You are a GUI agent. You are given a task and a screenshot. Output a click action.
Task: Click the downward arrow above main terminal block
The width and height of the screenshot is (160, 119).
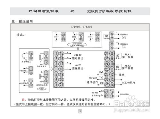pyautogui.click(x=78, y=49)
